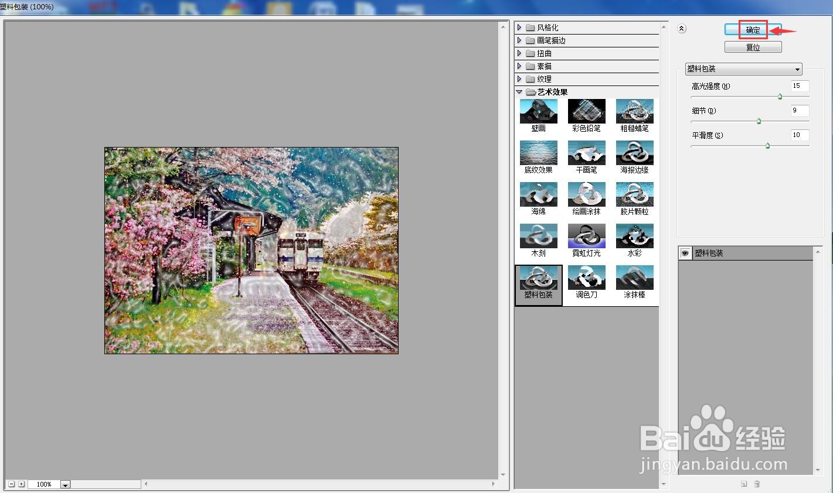Screen dimensions: 833x493
Task: Click the 复位 reset button
Action: pyautogui.click(x=753, y=47)
